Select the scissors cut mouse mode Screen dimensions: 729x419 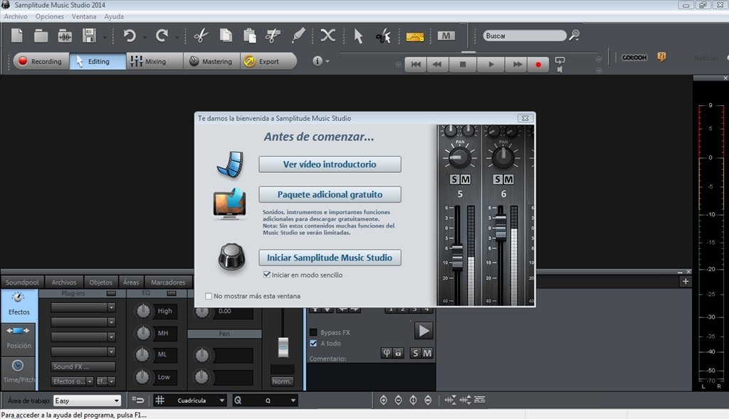[x=383, y=36]
